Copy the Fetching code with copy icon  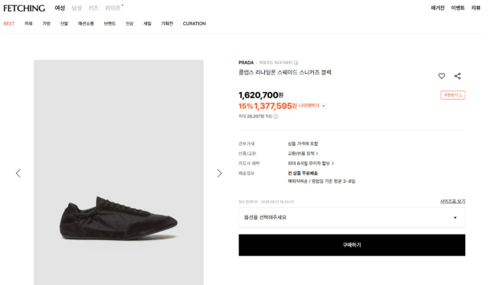296,63
